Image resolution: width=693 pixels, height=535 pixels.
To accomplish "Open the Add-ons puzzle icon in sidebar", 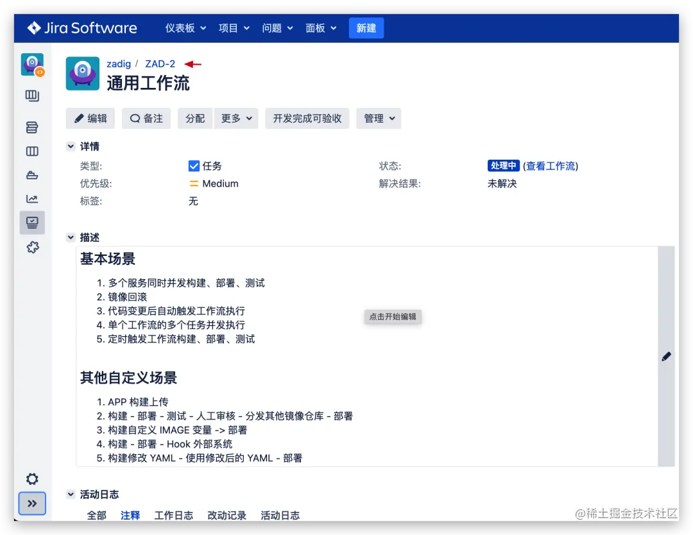I will tap(32, 247).
